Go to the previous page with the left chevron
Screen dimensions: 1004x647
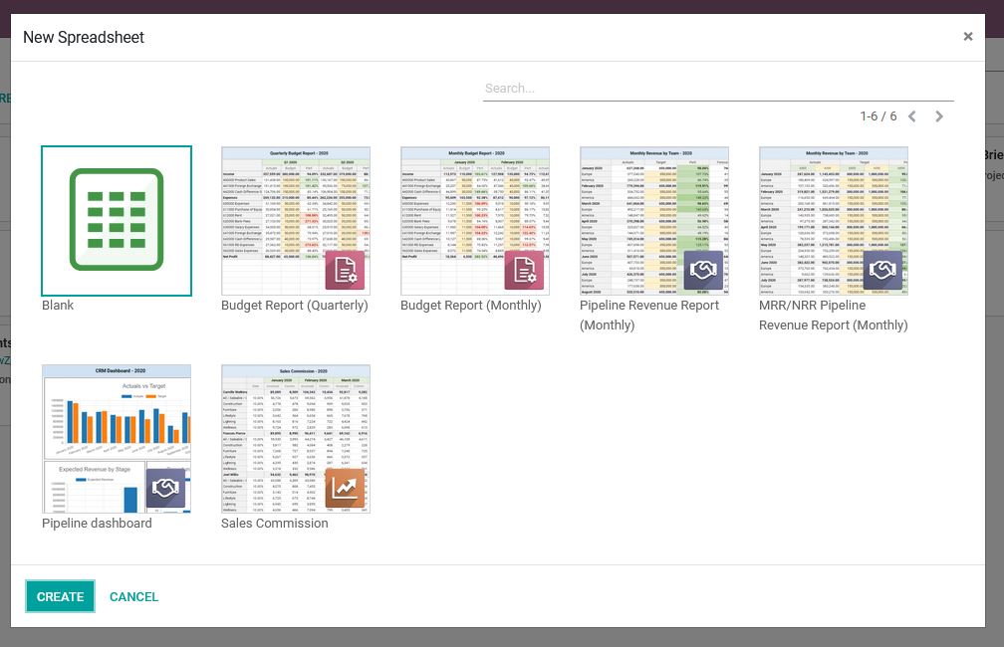911,116
